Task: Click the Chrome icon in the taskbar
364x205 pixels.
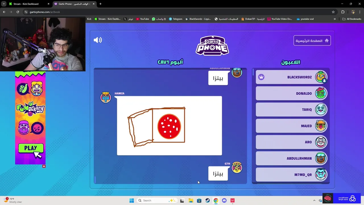Action: 216,200
